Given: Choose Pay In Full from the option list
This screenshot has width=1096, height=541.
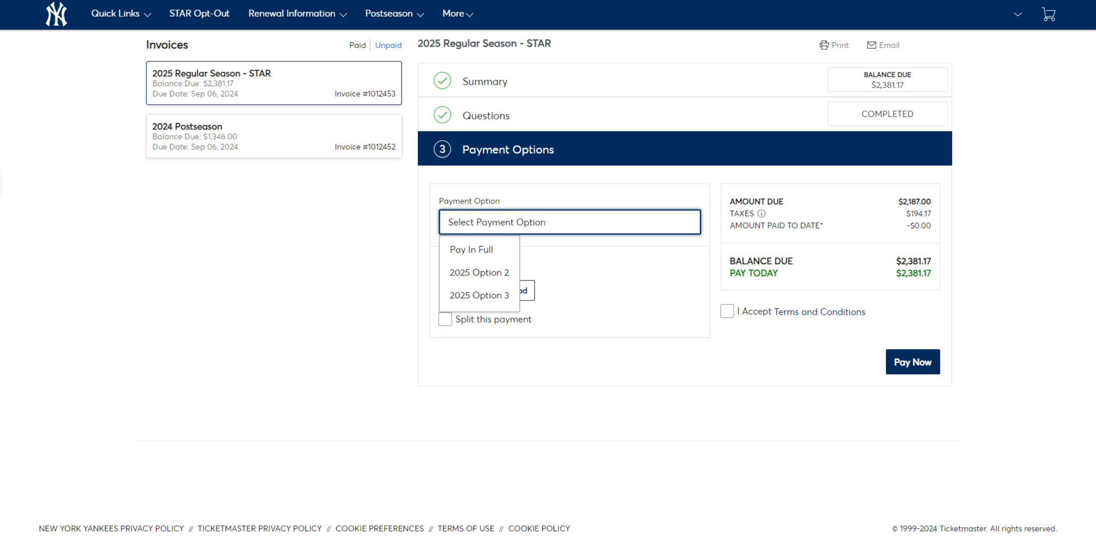Looking at the screenshot, I should pyautogui.click(x=471, y=250).
